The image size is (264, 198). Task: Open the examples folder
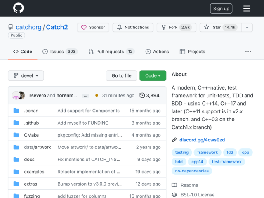(x=34, y=172)
